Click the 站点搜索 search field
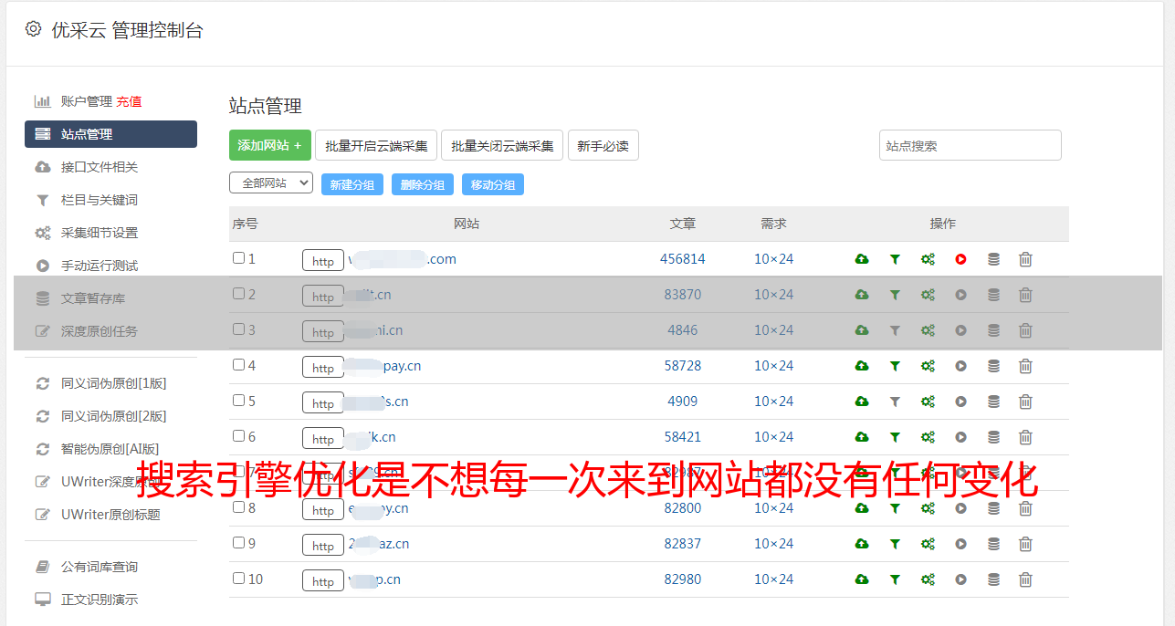 970,145
